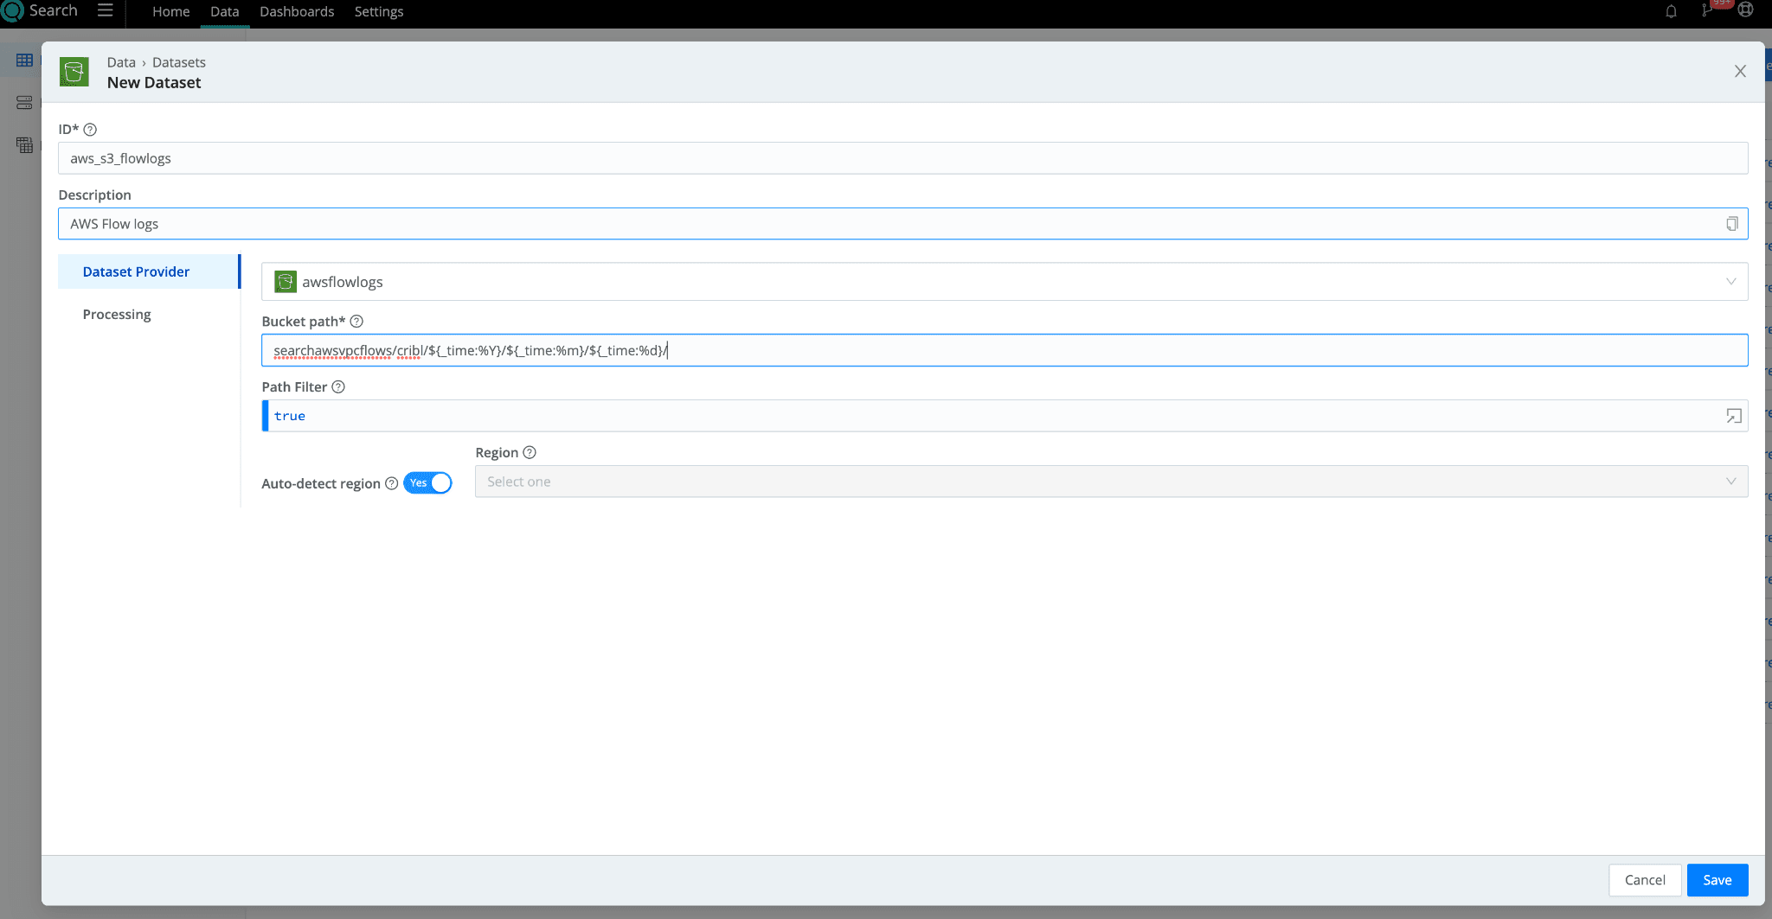Viewport: 1772px width, 919px height.
Task: Open the Region select dropdown
Action: click(1110, 482)
